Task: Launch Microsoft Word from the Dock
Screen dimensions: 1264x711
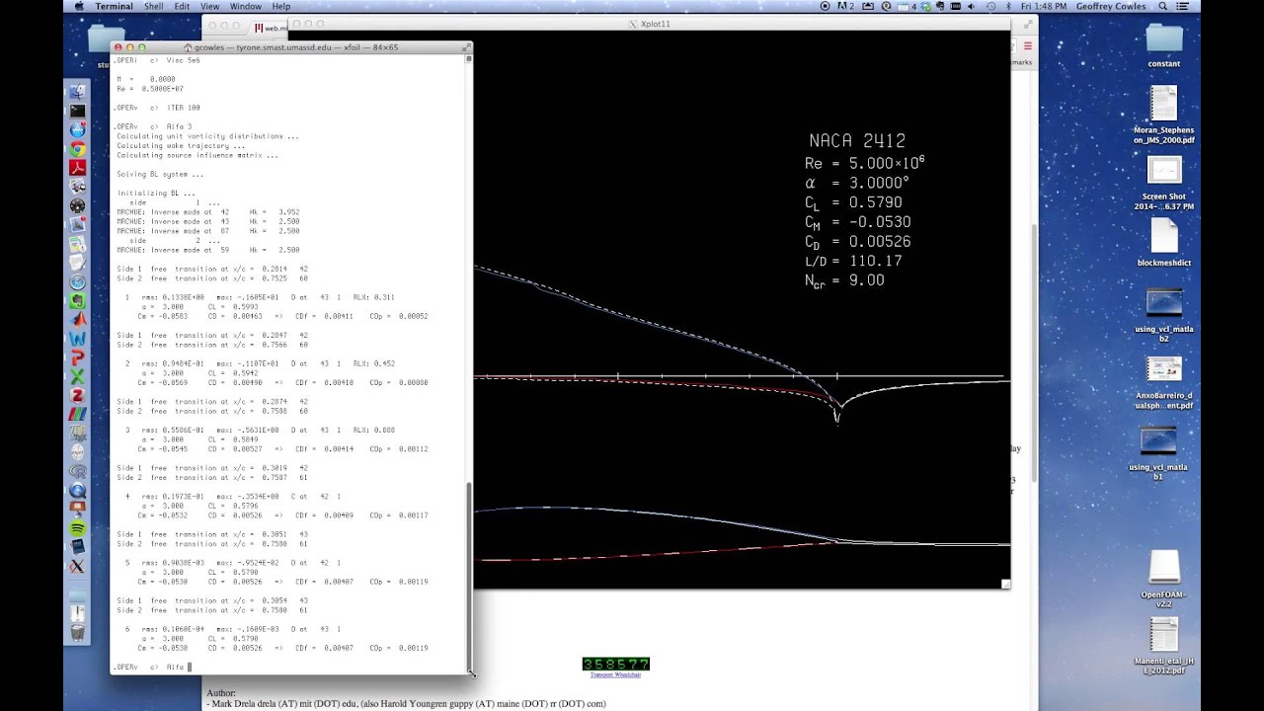Action: (x=77, y=339)
